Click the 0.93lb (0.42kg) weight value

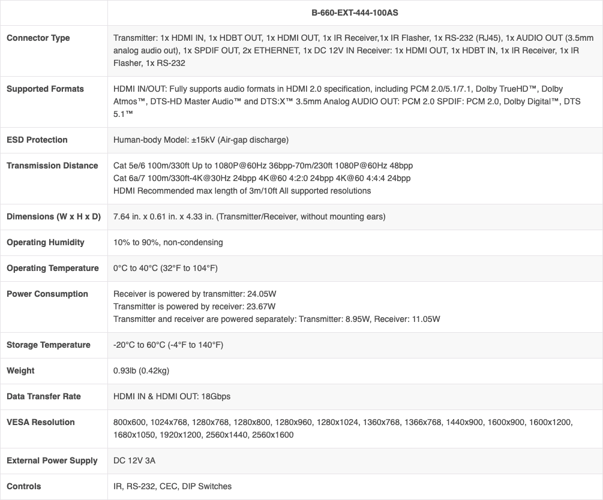tap(141, 371)
